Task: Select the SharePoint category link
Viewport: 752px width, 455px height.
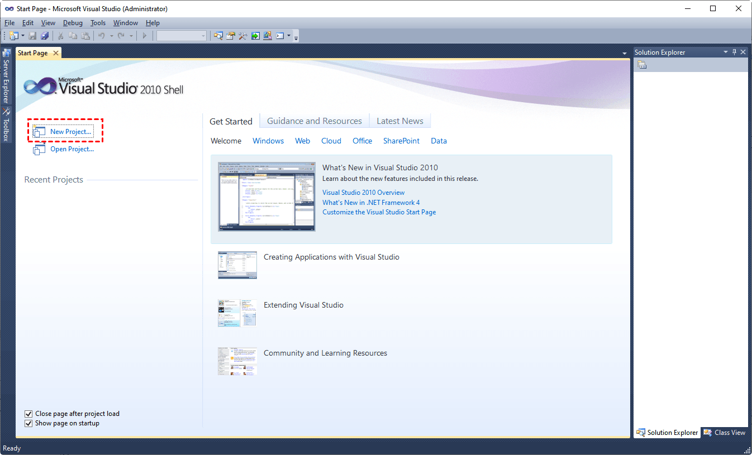Action: (x=402, y=141)
